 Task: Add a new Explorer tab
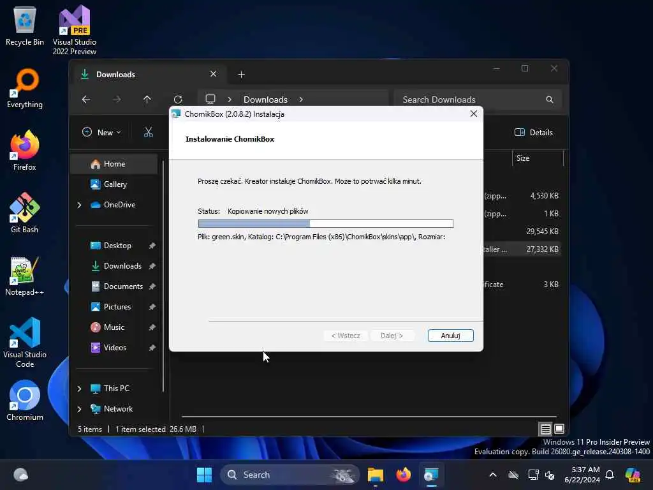pos(241,74)
